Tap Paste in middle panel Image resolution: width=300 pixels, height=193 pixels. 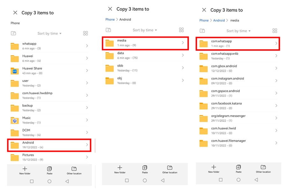[x=145, y=169]
